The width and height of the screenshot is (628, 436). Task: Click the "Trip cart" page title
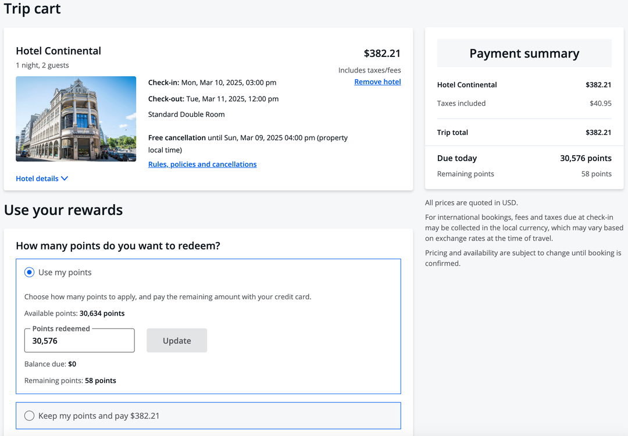tap(32, 9)
